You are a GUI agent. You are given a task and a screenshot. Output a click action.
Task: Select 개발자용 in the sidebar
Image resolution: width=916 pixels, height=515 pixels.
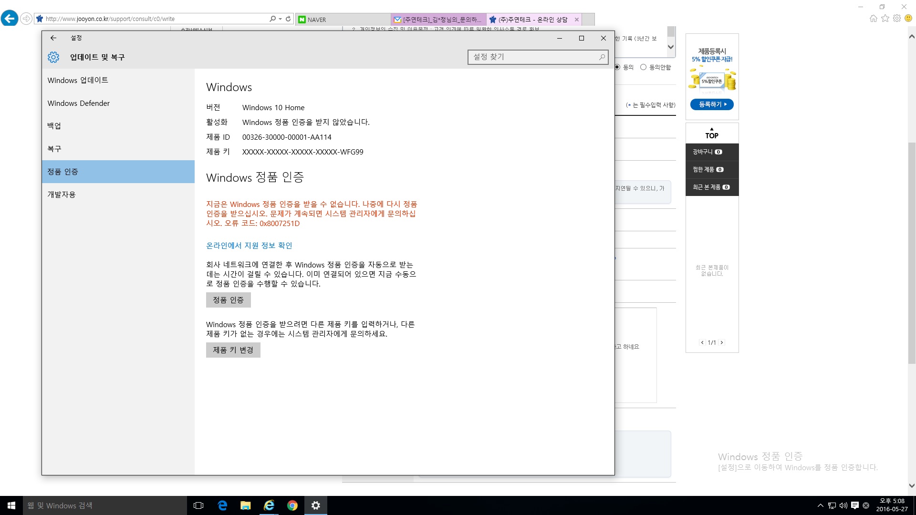[x=118, y=195]
